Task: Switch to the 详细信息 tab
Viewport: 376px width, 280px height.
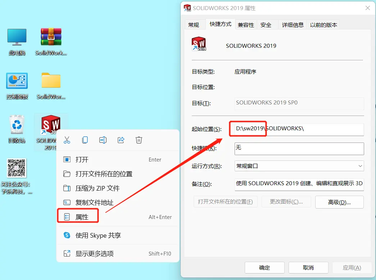Action: point(293,25)
